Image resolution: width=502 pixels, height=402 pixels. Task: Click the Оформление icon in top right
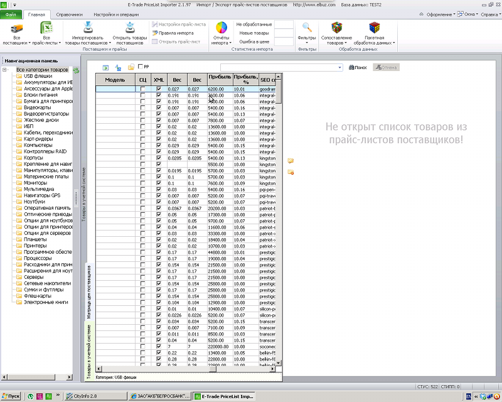pyautogui.click(x=421, y=14)
